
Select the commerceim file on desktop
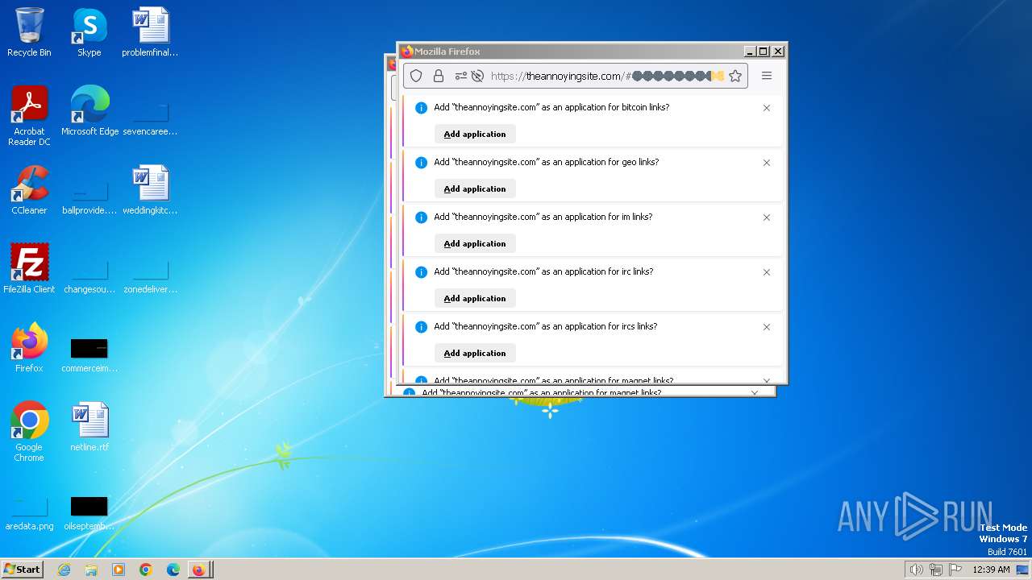(x=89, y=354)
